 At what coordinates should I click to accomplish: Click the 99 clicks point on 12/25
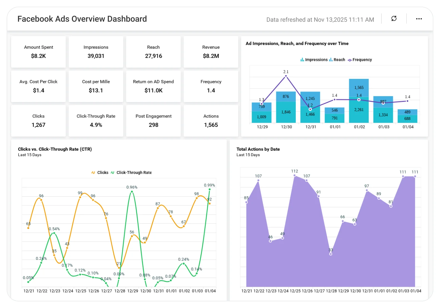click(x=80, y=197)
